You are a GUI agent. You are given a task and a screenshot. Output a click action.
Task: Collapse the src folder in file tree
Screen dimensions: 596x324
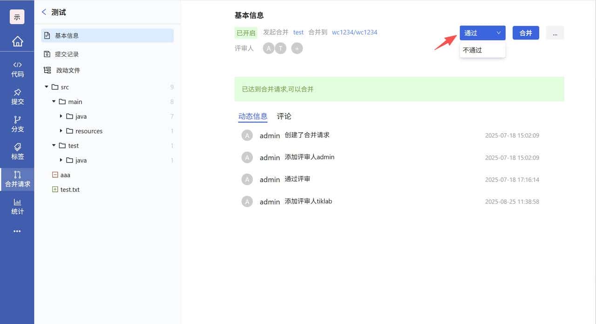(47, 87)
